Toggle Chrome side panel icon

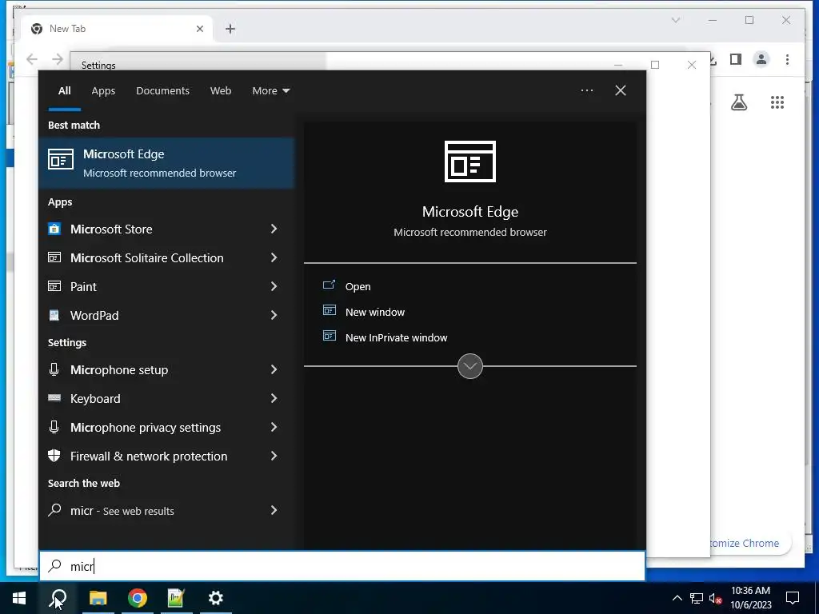click(736, 59)
